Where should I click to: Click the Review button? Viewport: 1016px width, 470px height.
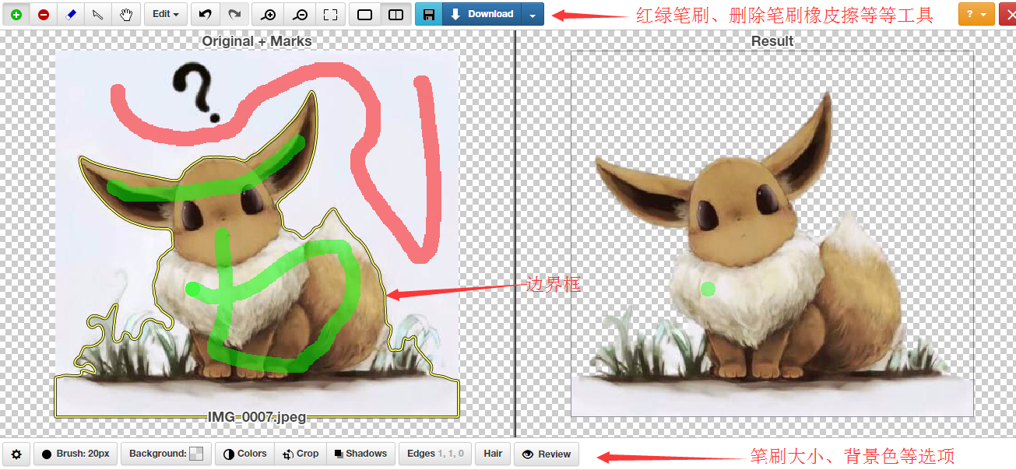tap(547, 454)
